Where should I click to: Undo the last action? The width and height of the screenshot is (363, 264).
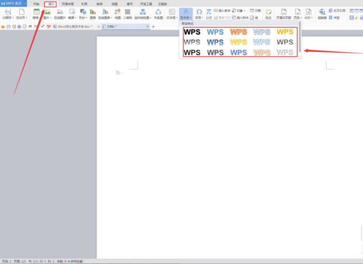pos(30,27)
